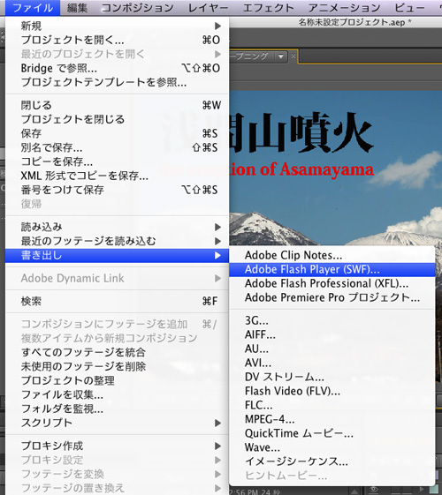
Task: Choose フォルダを監視... menu item
Action: [117, 409]
